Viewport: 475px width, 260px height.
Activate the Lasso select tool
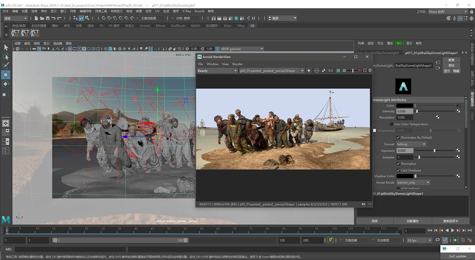(6, 57)
